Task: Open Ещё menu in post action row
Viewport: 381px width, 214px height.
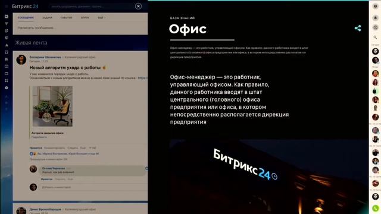Action: [x=83, y=148]
